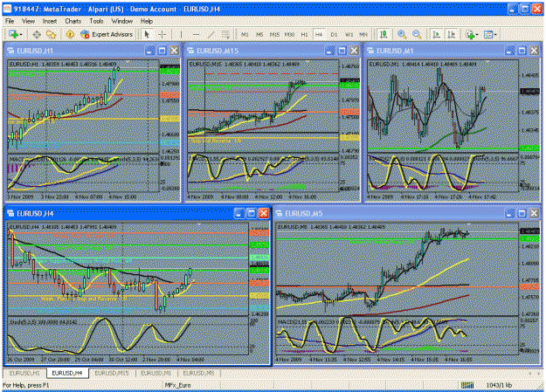Switch timeframe to H1

click(x=304, y=34)
